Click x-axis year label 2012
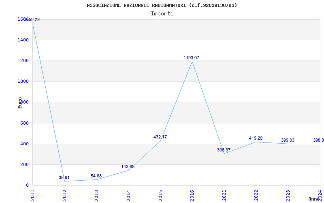 (64, 195)
